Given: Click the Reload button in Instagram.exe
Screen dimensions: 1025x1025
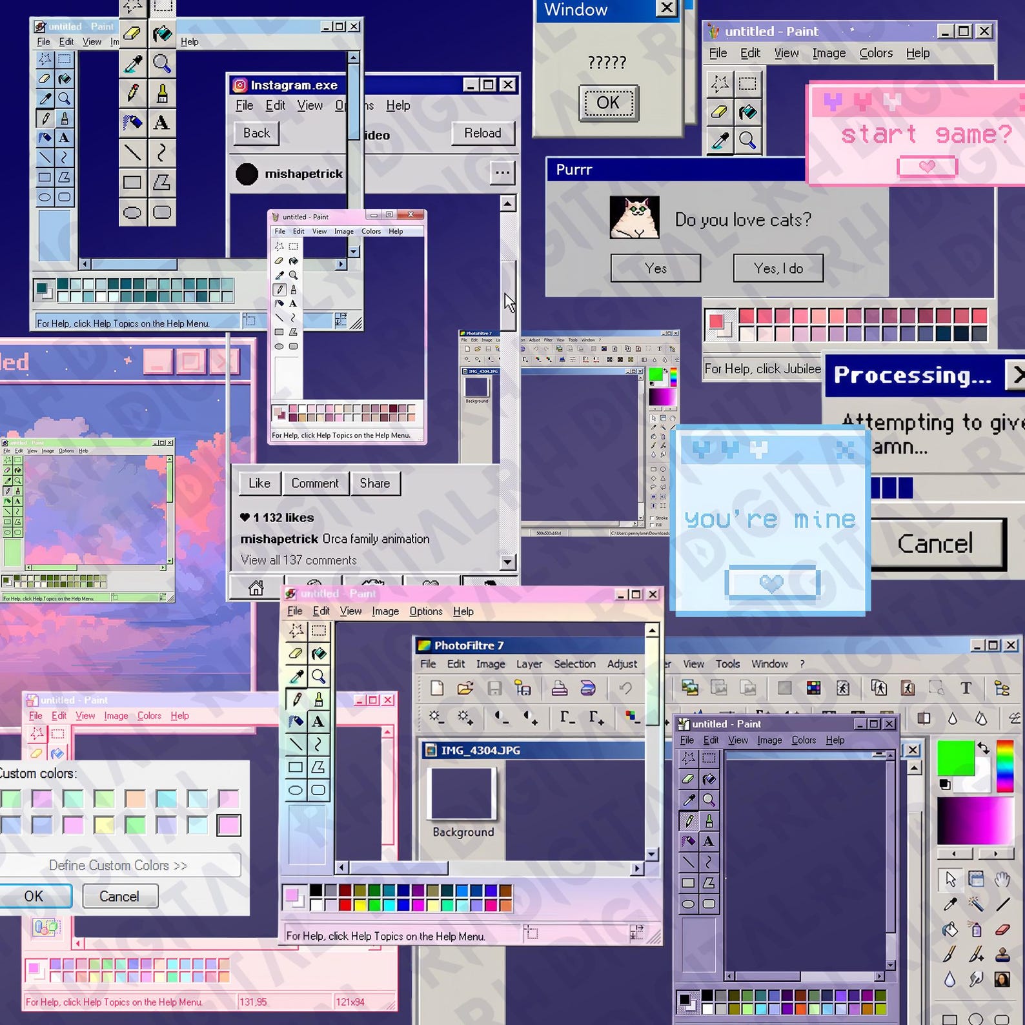Looking at the screenshot, I should coord(483,133).
